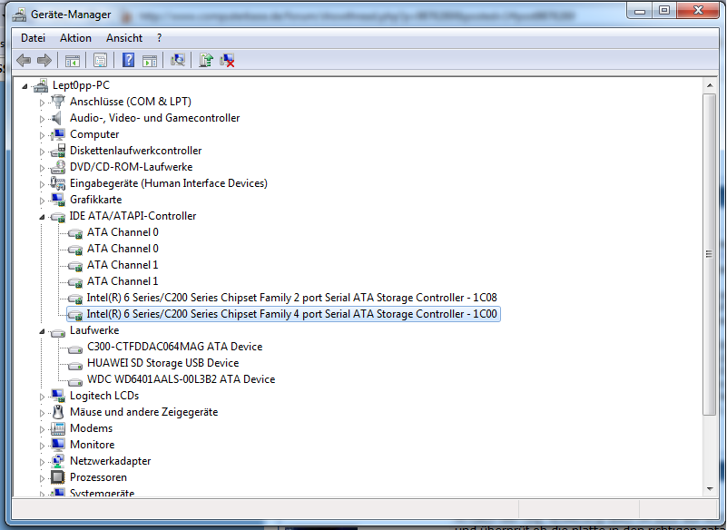The width and height of the screenshot is (727, 530).
Task: Click the Update driver software icon
Action: tap(206, 60)
